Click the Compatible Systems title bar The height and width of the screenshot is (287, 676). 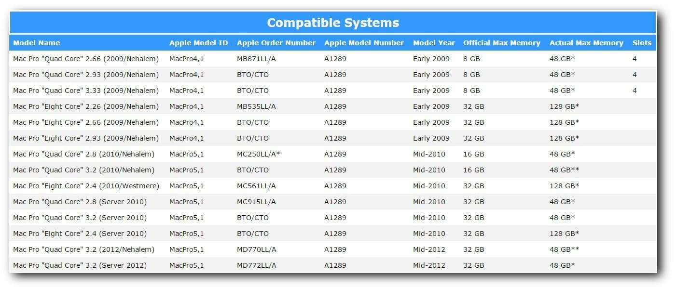(333, 22)
